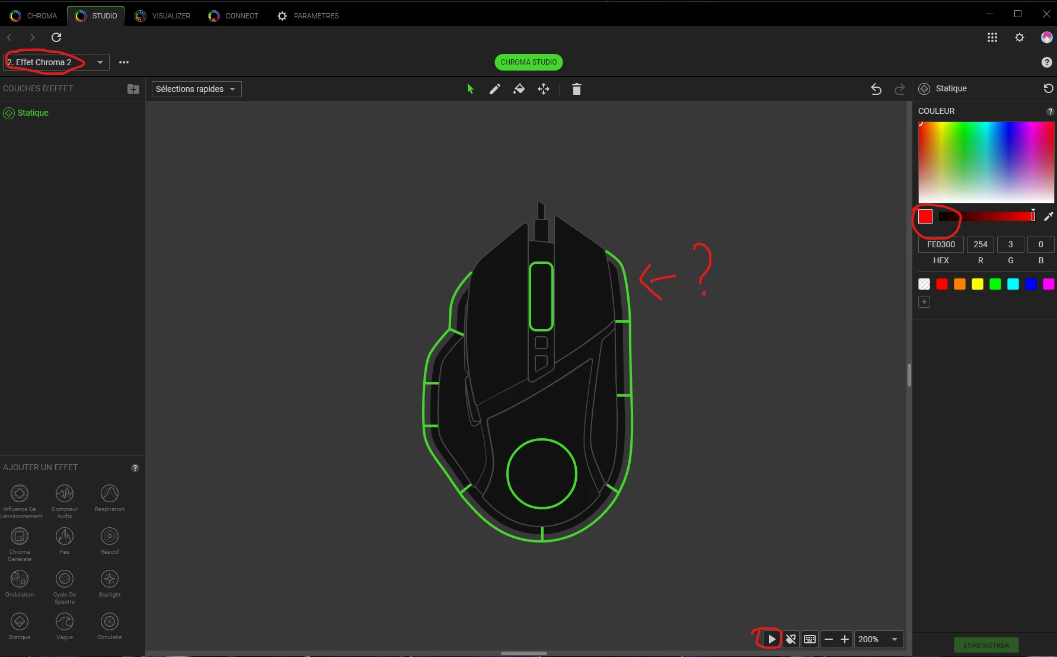
Task: Undo the last action
Action: pyautogui.click(x=876, y=89)
